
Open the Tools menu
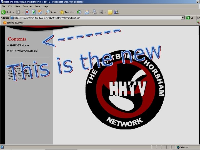38,6
